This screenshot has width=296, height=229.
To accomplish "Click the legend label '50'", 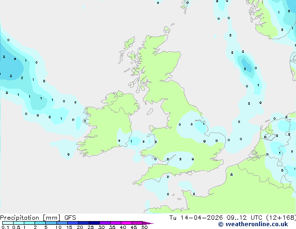I will [144, 227].
